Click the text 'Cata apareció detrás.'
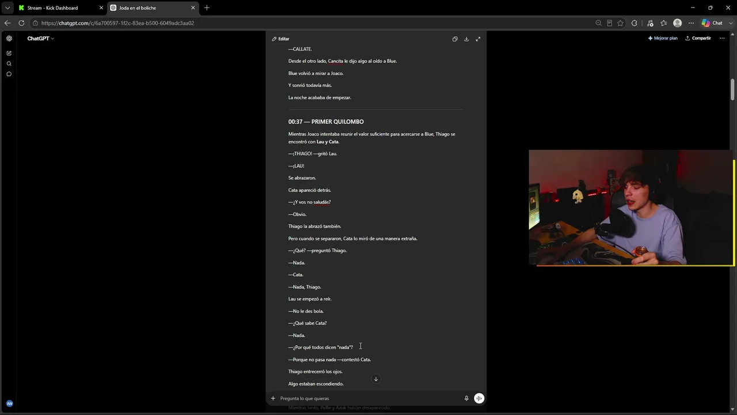Image resolution: width=737 pixels, height=415 pixels. coord(309,190)
